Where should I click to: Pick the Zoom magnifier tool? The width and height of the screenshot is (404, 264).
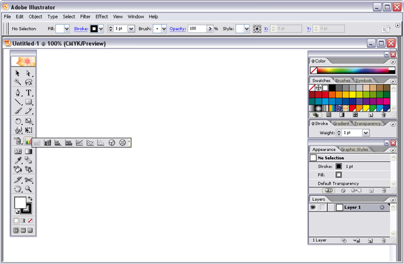point(28,189)
